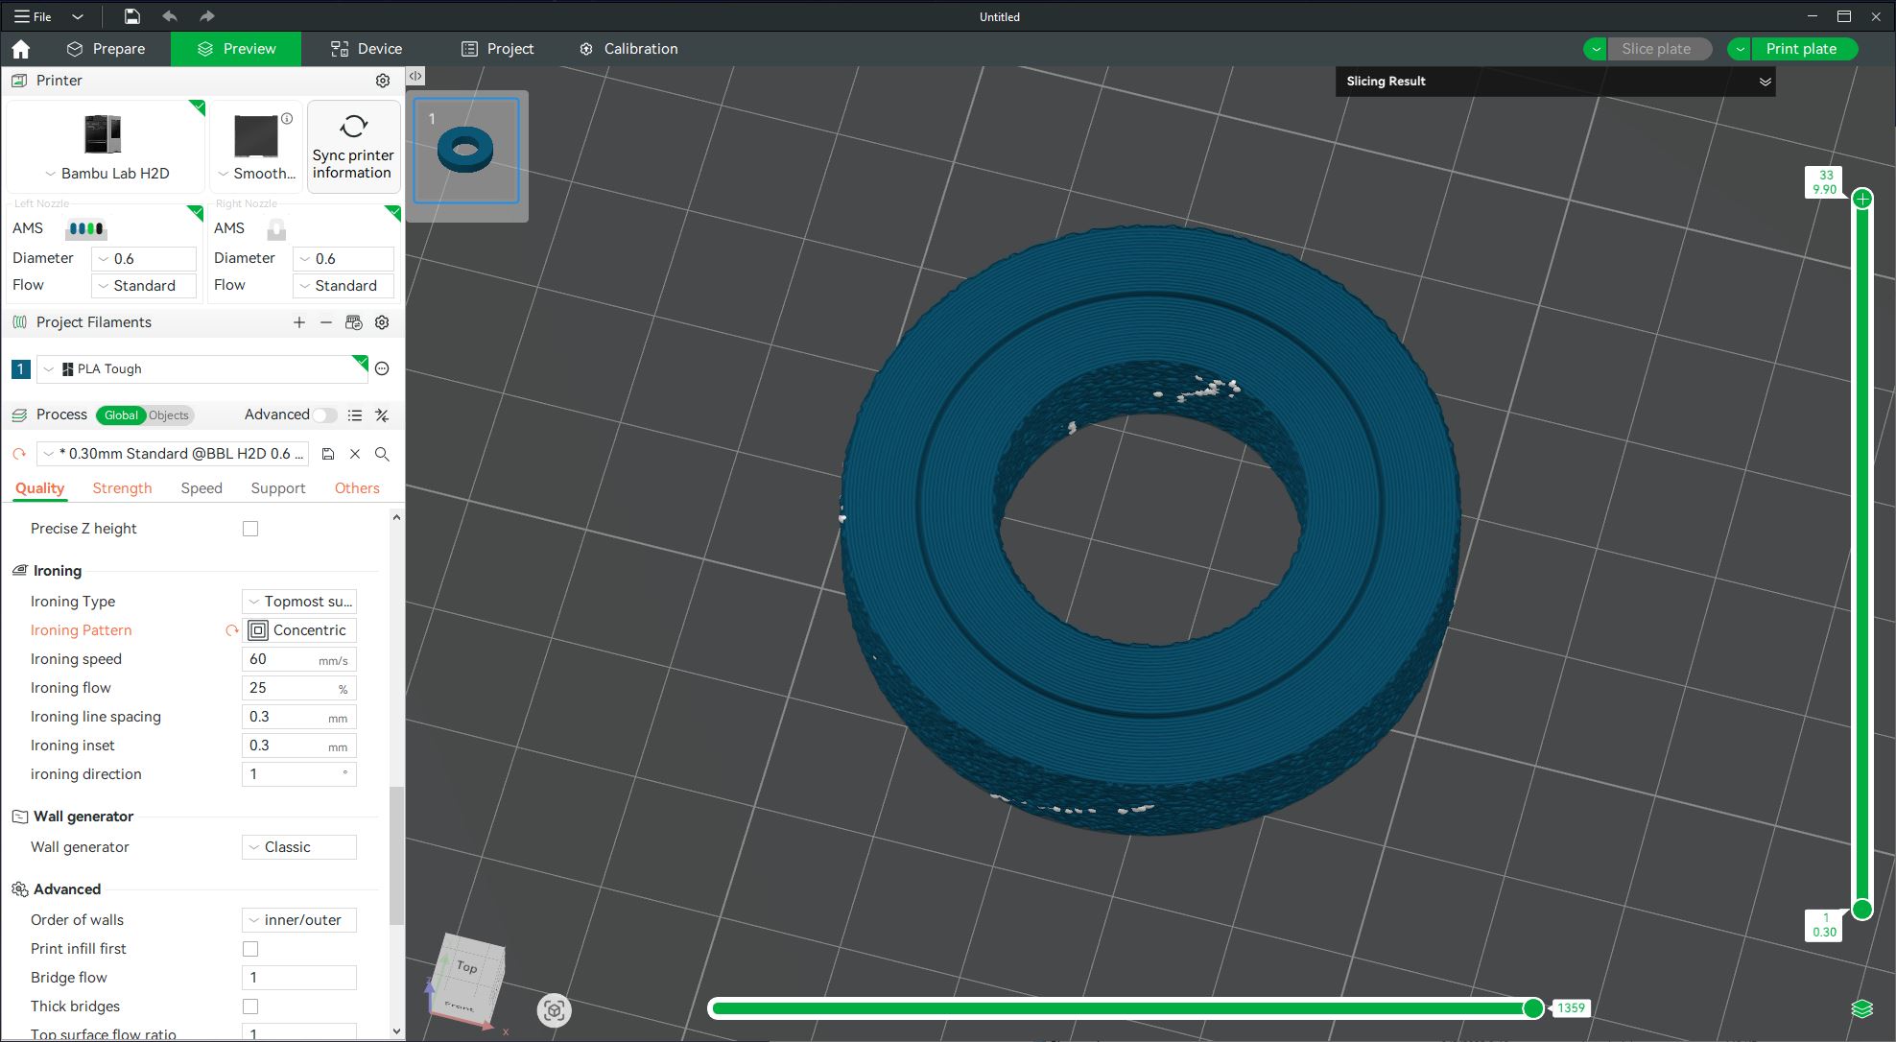Open printer settings gear icon
The width and height of the screenshot is (1896, 1042).
point(383,81)
